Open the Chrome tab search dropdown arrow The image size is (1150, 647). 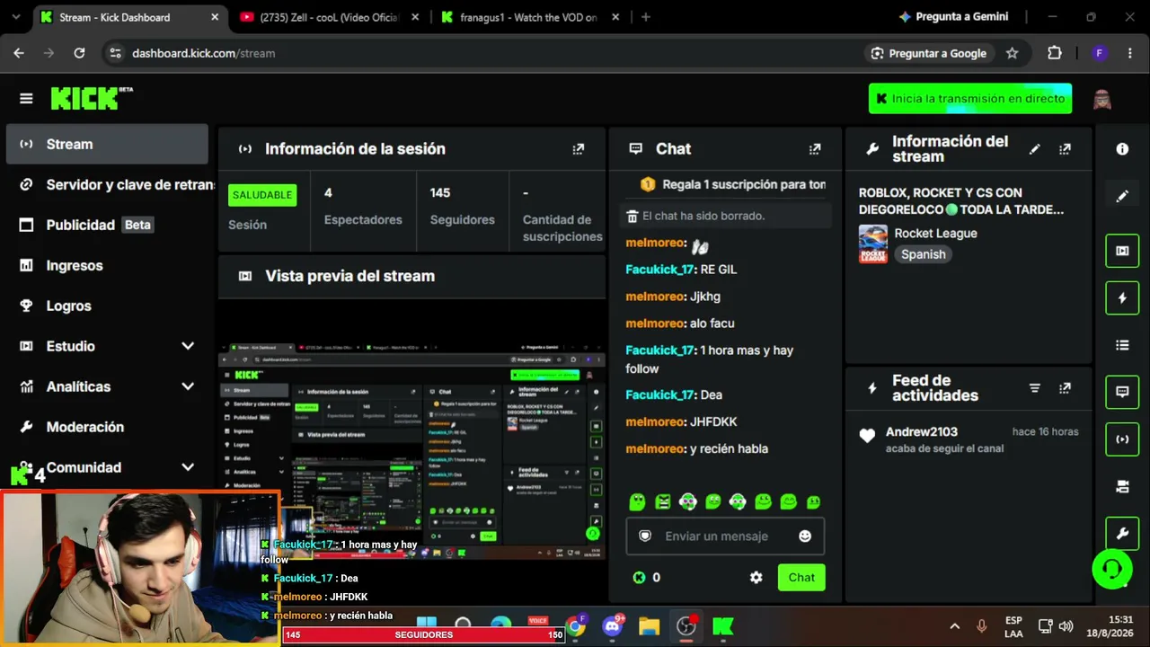(17, 17)
